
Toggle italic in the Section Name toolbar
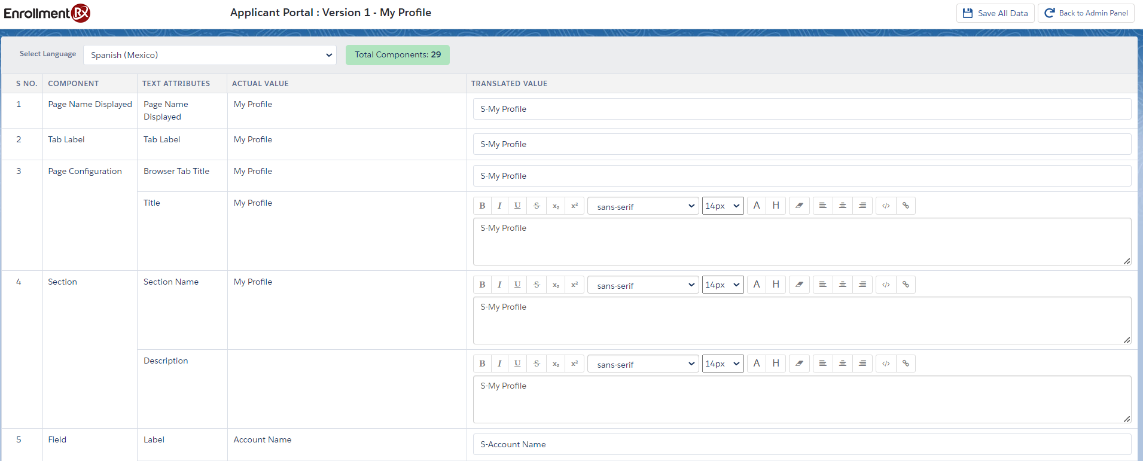(x=499, y=285)
